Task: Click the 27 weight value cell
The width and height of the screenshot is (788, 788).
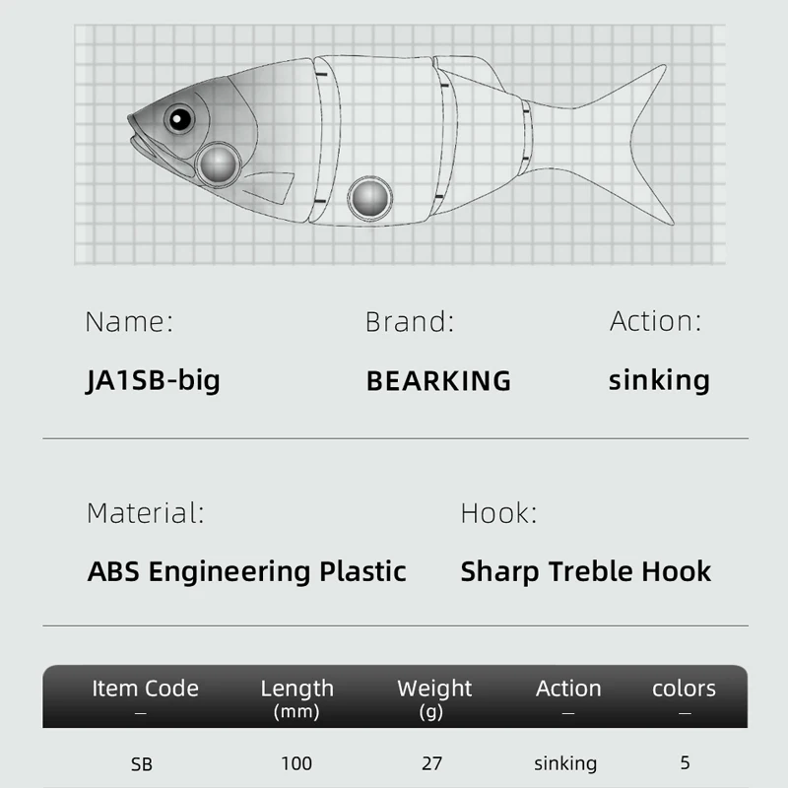Action: coord(431,763)
